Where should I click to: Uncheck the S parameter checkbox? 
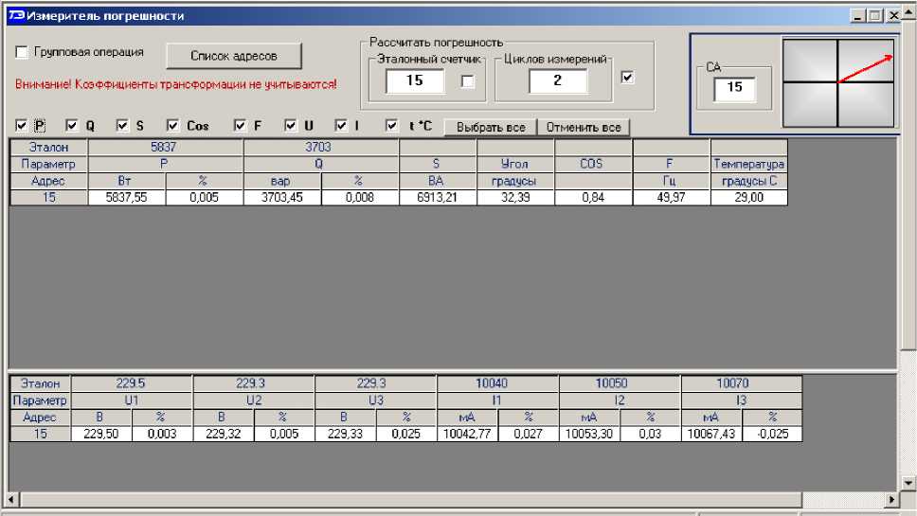[x=122, y=125]
